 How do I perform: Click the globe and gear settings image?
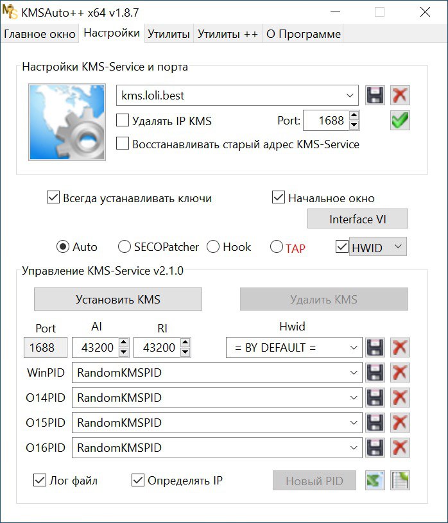point(67,122)
